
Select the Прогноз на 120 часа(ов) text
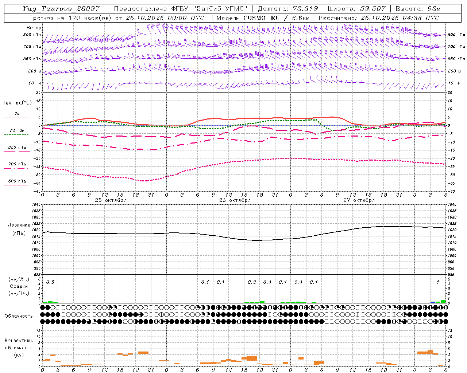[x=70, y=18]
